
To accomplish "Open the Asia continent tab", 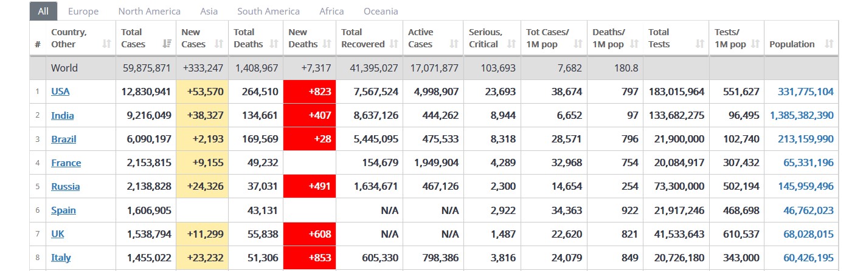I will [209, 11].
